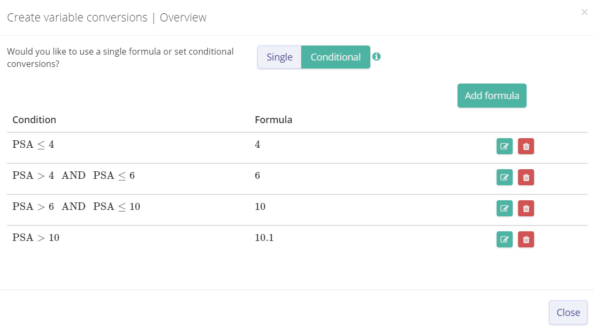The height and width of the screenshot is (332, 594).
Task: Select the Conditional conversions option
Action: pos(336,57)
